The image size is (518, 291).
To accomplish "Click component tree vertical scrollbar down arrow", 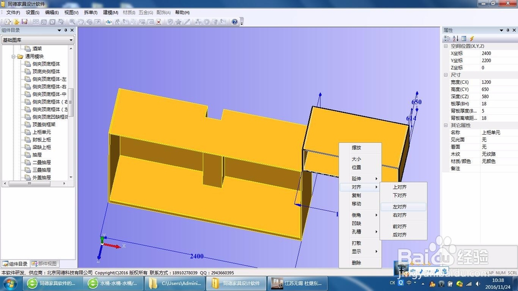I will 71,178.
